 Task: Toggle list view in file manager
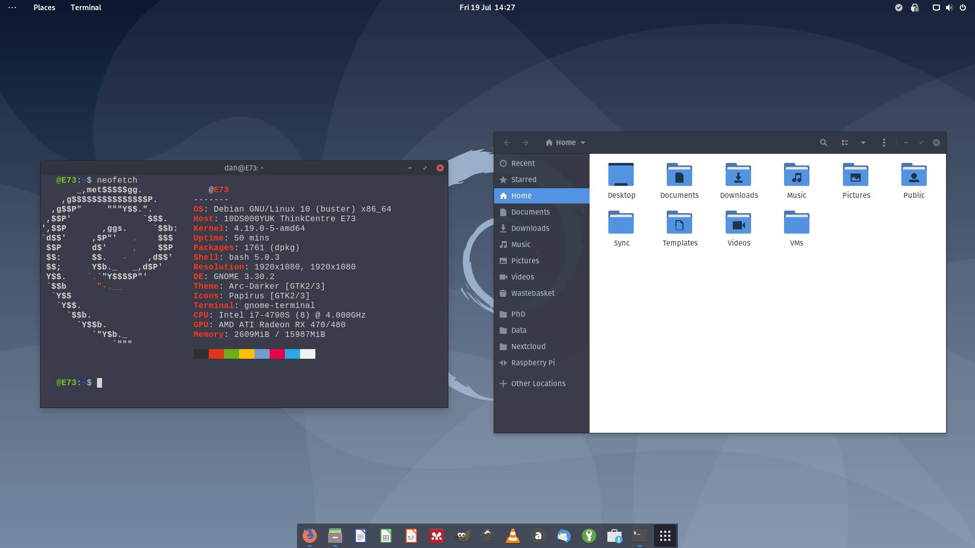(845, 143)
